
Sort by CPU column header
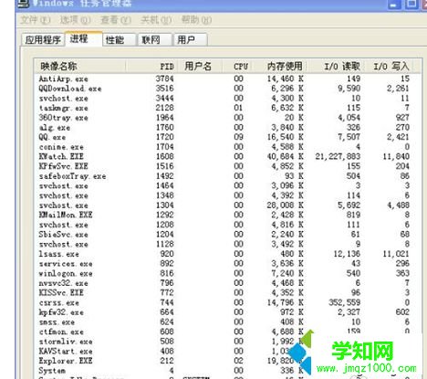point(238,66)
